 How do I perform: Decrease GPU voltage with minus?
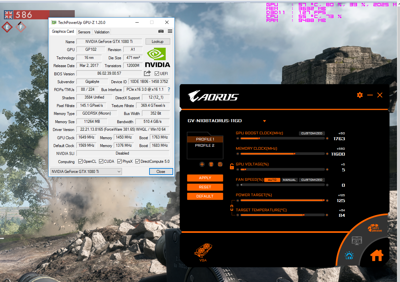(x=238, y=169)
